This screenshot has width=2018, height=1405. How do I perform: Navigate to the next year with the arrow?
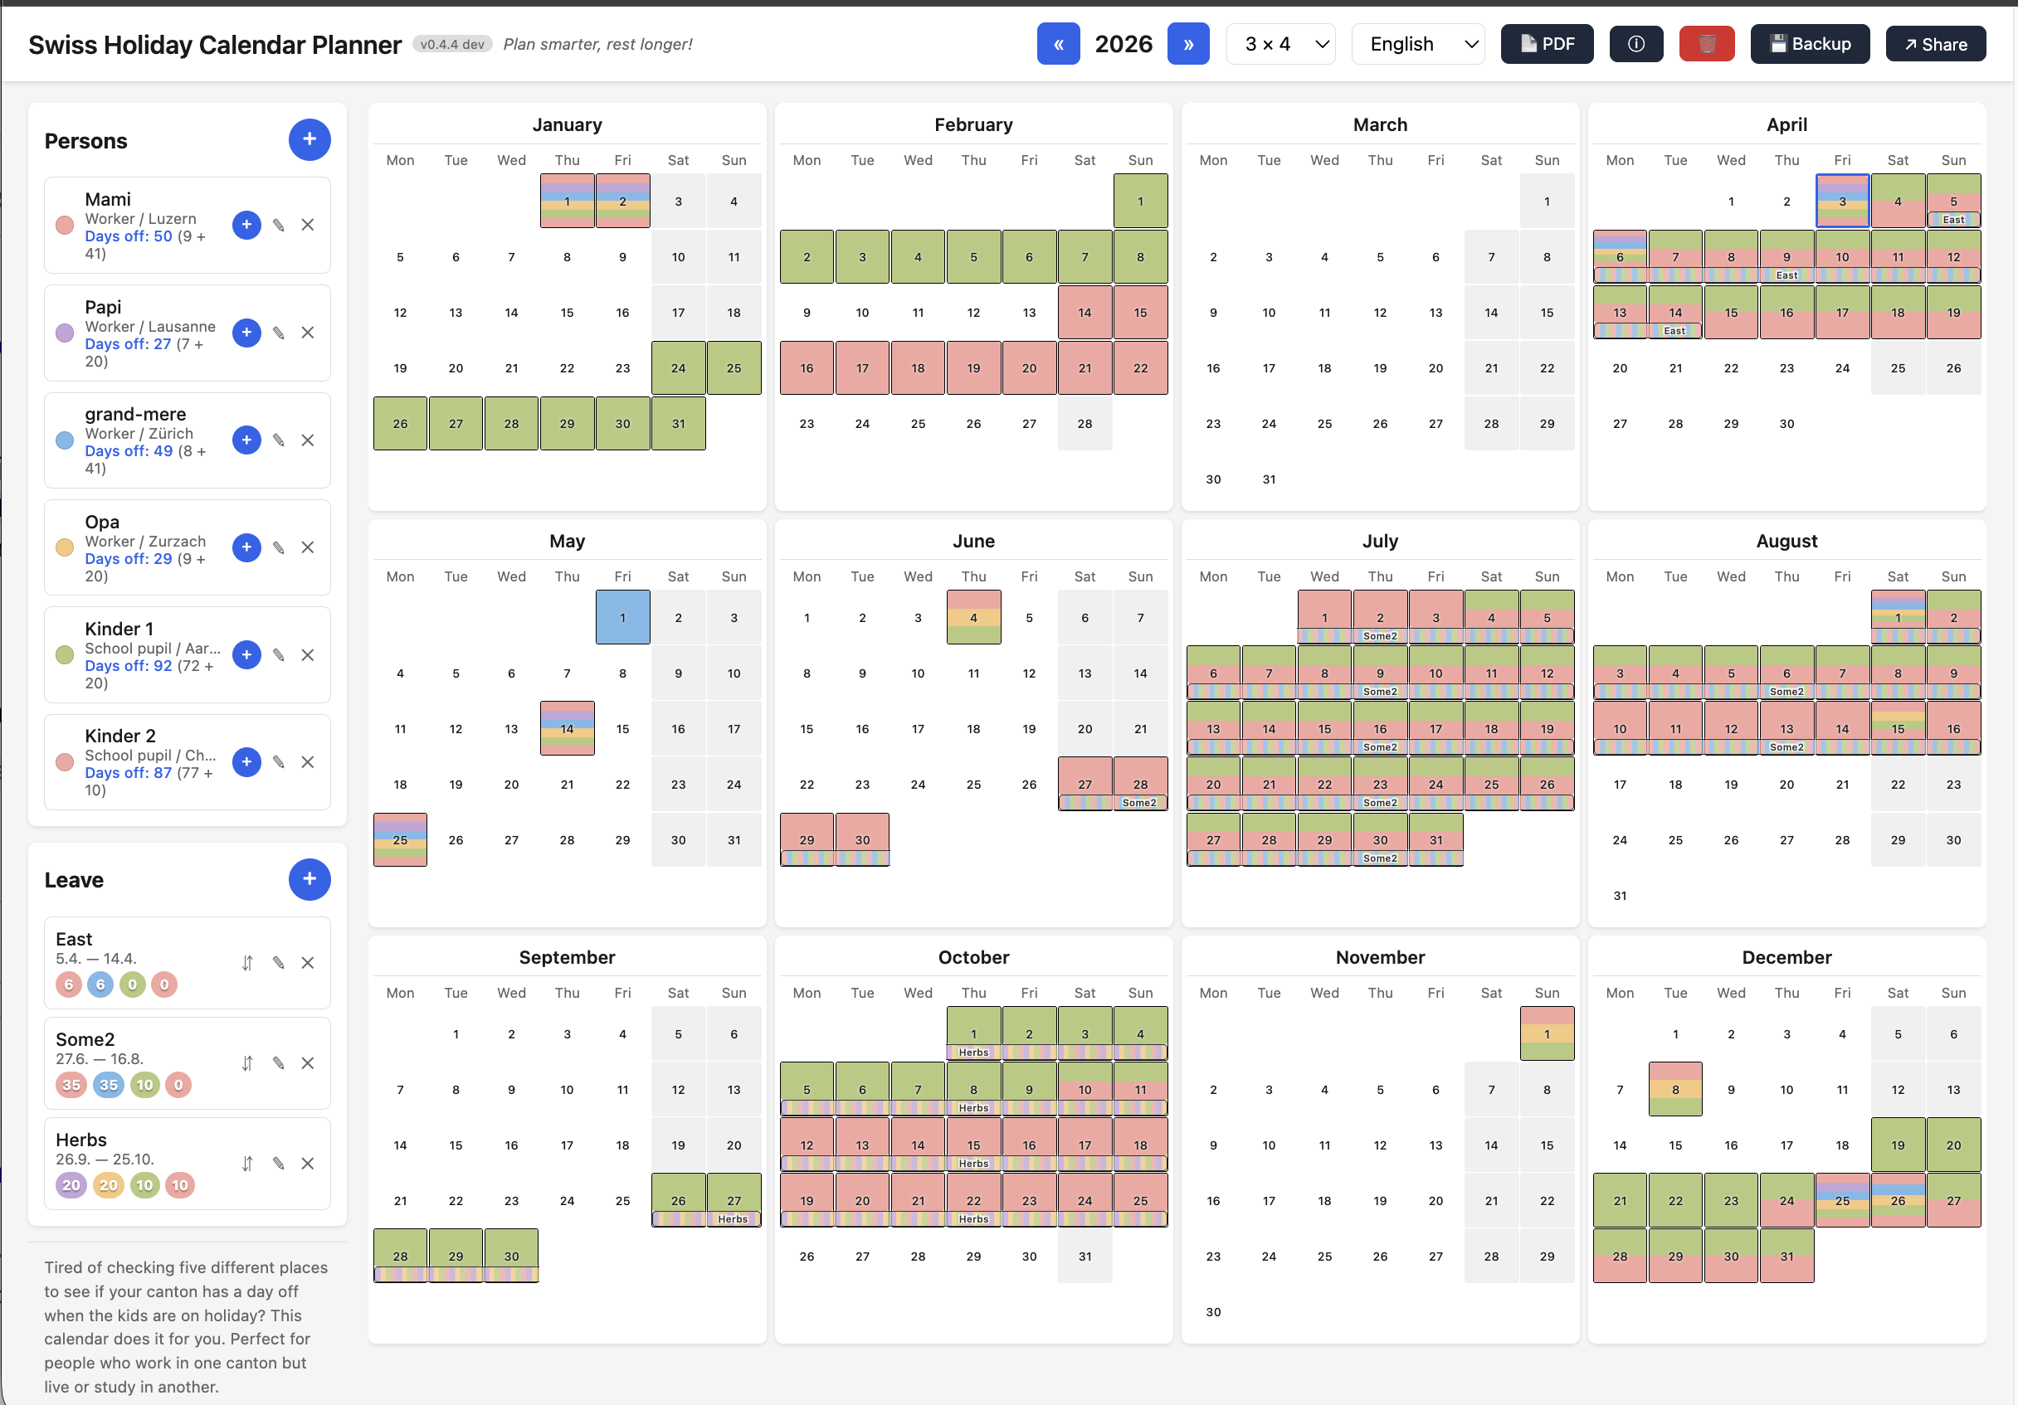(x=1188, y=43)
